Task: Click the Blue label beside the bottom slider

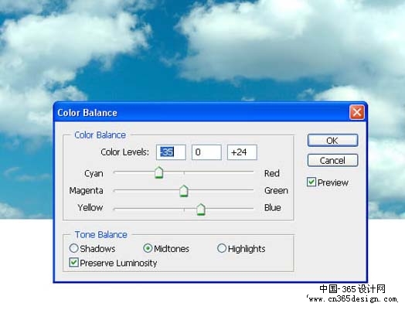Action: click(x=273, y=207)
